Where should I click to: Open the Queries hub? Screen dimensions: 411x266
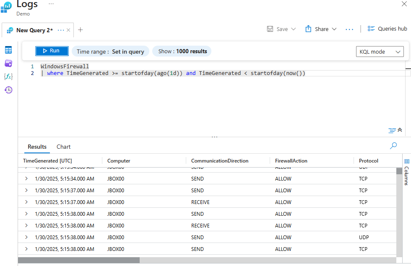[x=387, y=29]
